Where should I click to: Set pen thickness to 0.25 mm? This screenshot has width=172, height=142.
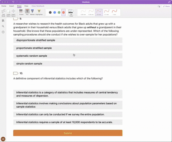(83, 12)
